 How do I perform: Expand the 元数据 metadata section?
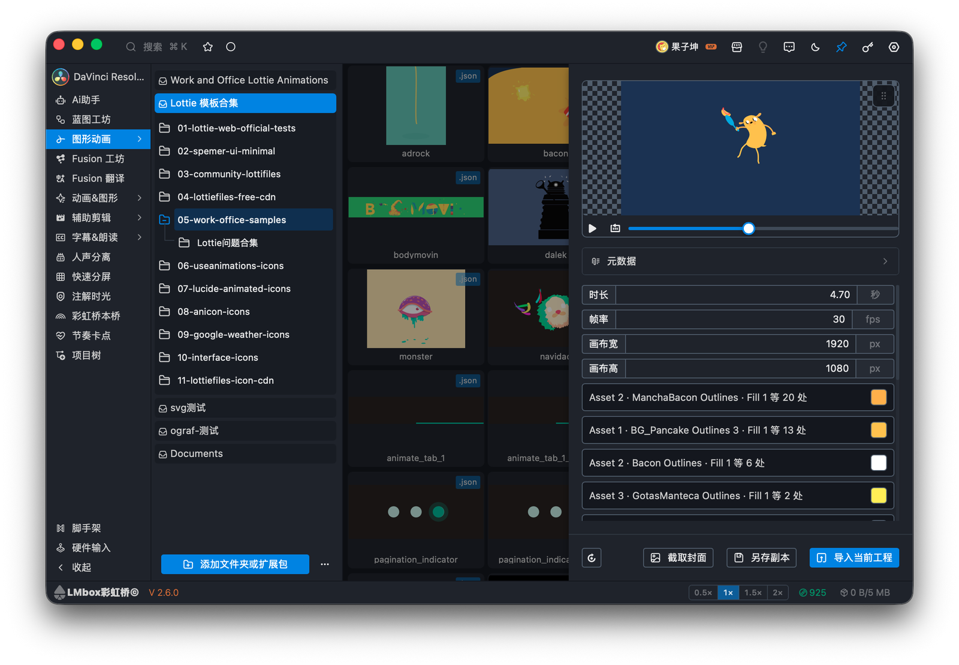click(740, 261)
